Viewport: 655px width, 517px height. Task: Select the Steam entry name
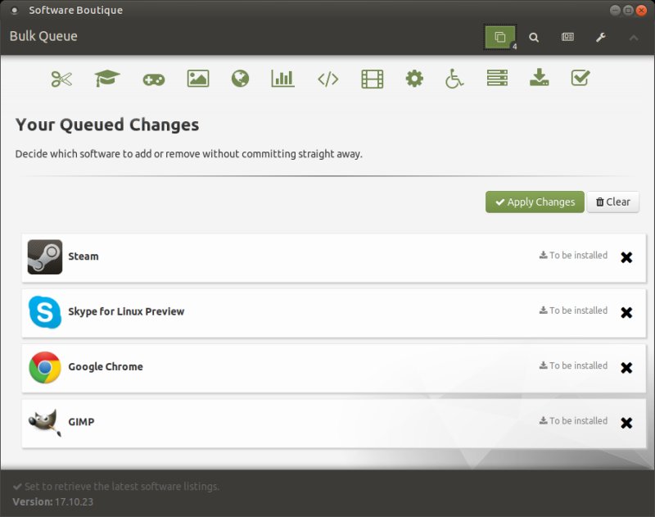84,256
